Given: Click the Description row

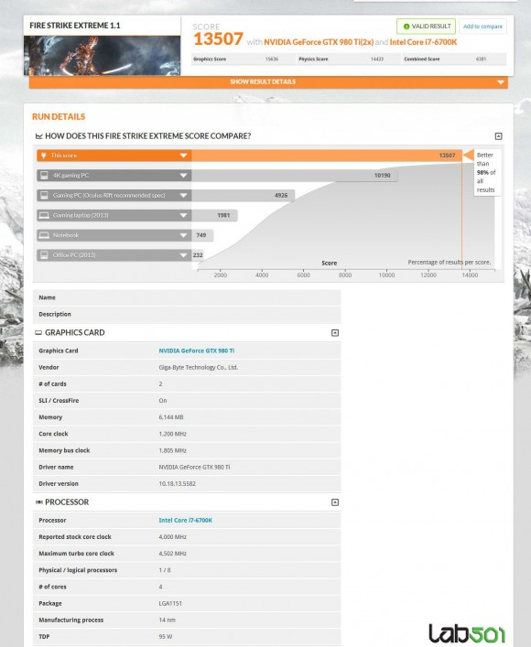Looking at the screenshot, I should pos(187,314).
